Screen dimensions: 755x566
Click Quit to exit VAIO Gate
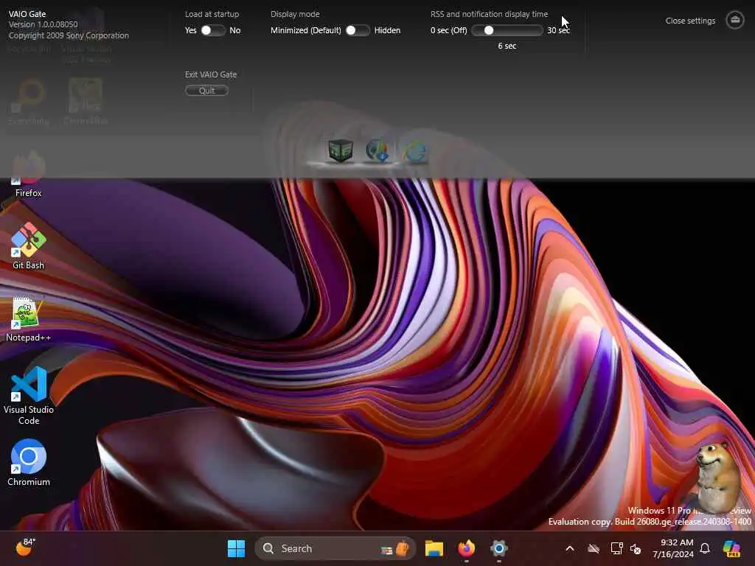coord(206,91)
